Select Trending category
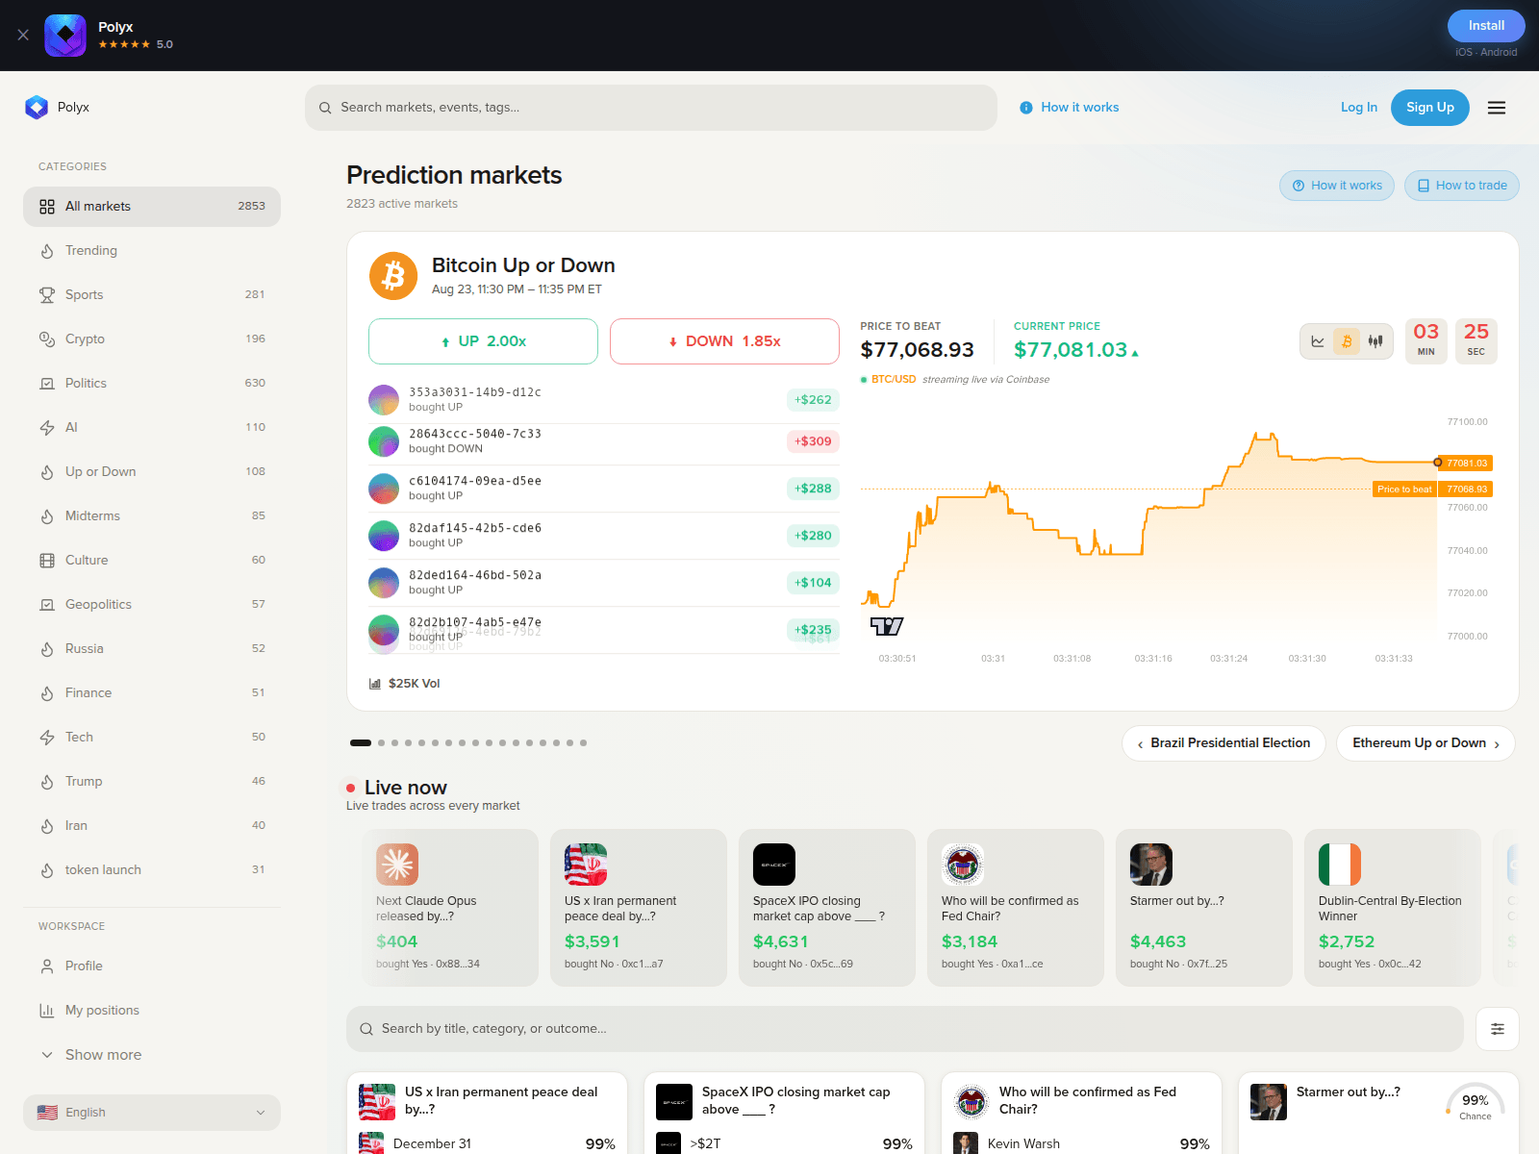The height and width of the screenshot is (1154, 1539). (152, 251)
